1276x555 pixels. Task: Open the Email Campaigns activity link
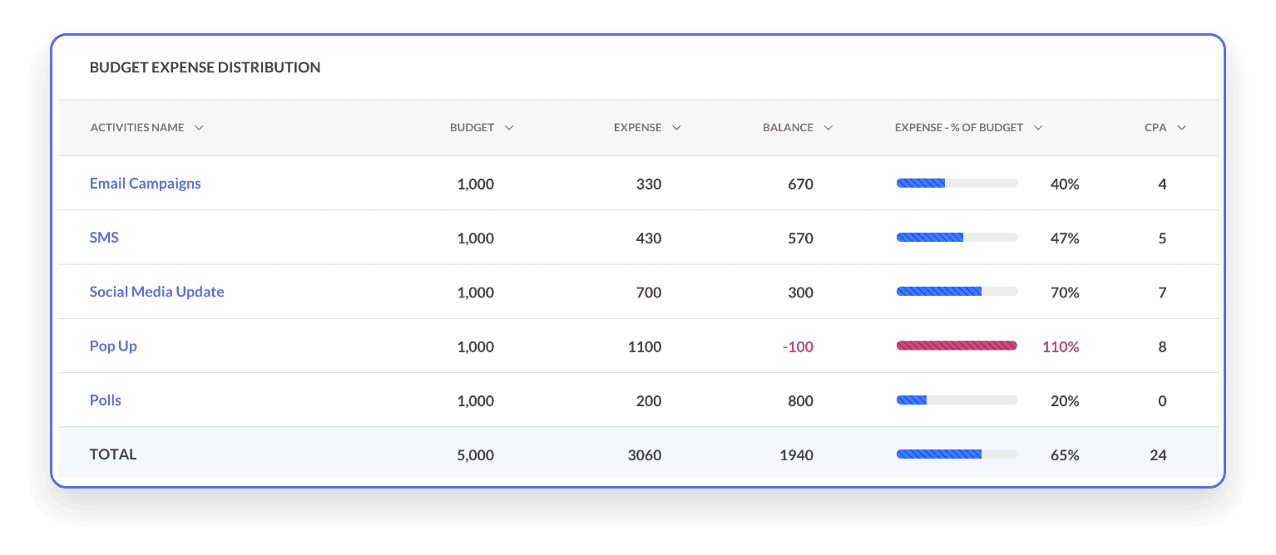pyautogui.click(x=146, y=184)
